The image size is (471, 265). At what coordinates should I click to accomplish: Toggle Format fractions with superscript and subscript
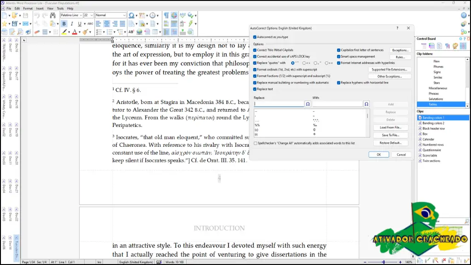pyautogui.click(x=255, y=76)
